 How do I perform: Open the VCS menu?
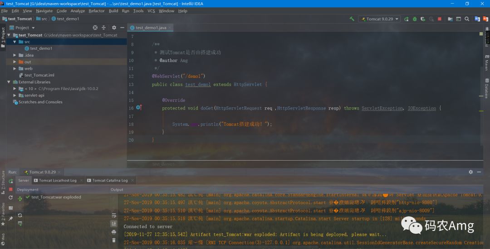coord(151,11)
